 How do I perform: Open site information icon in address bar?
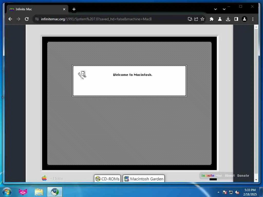pyautogui.click(x=37, y=19)
